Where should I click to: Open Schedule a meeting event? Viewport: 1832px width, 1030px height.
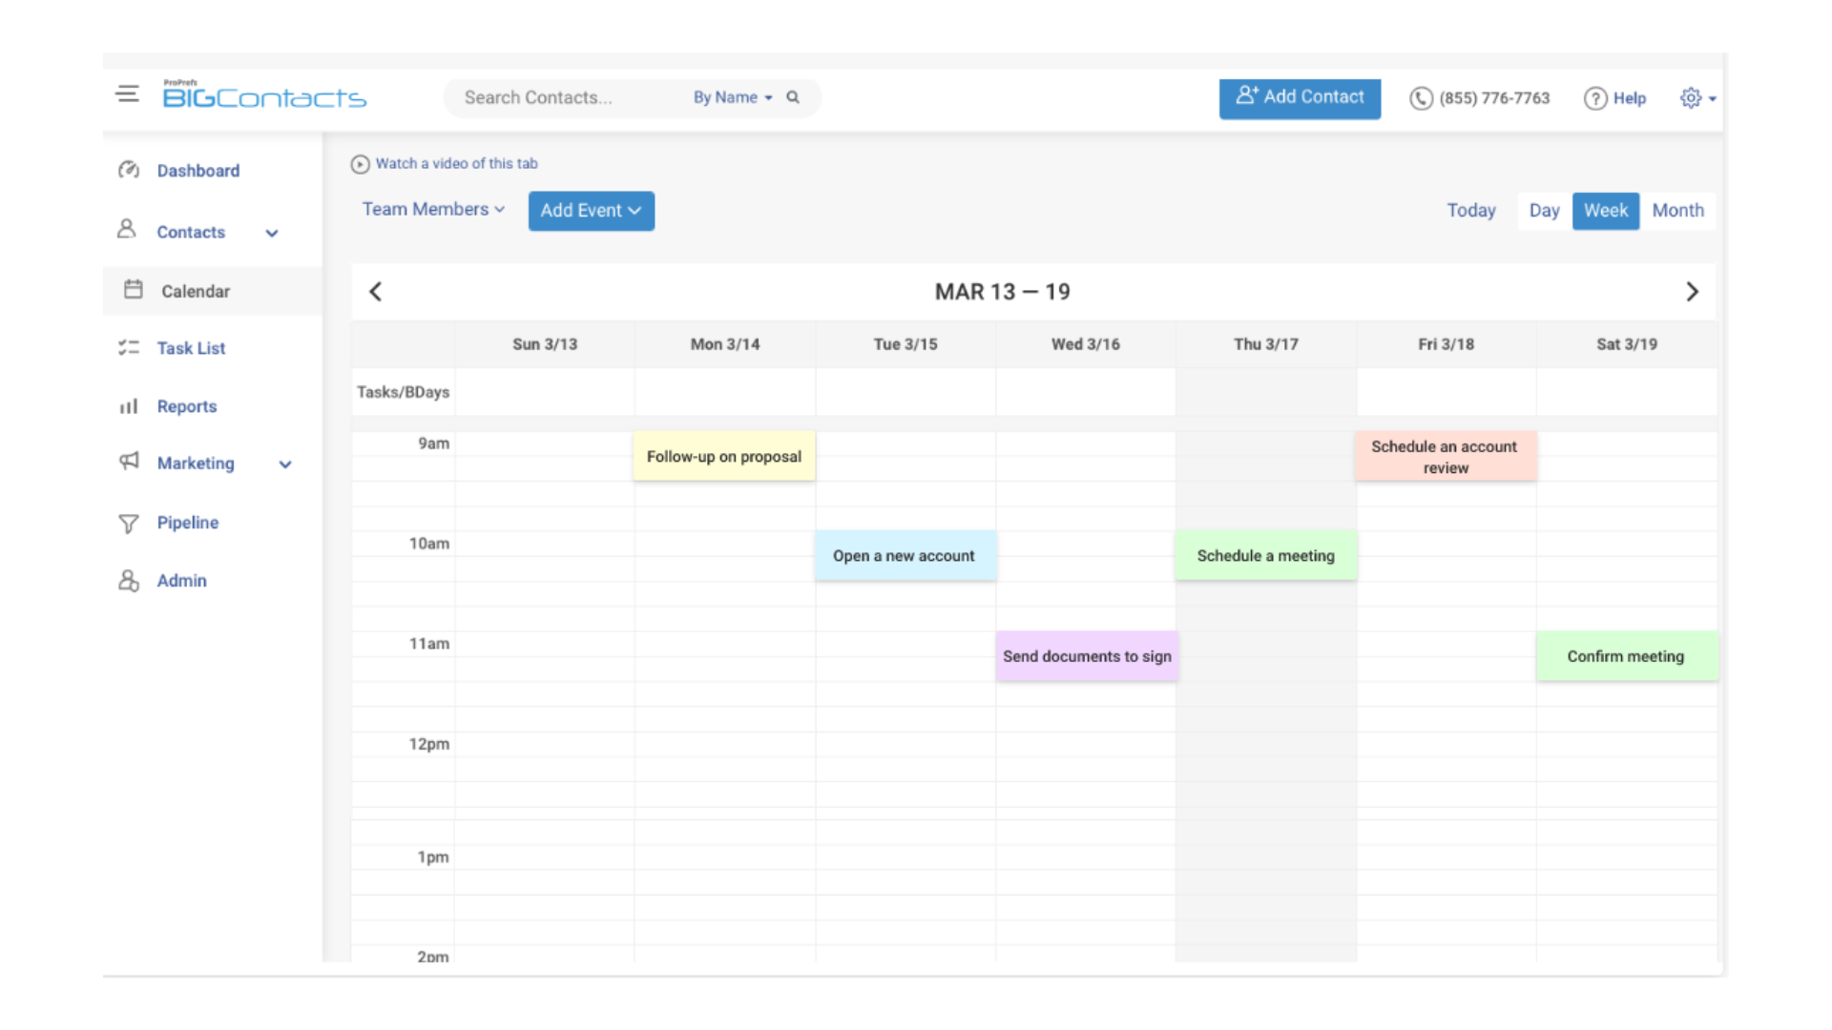tap(1265, 556)
